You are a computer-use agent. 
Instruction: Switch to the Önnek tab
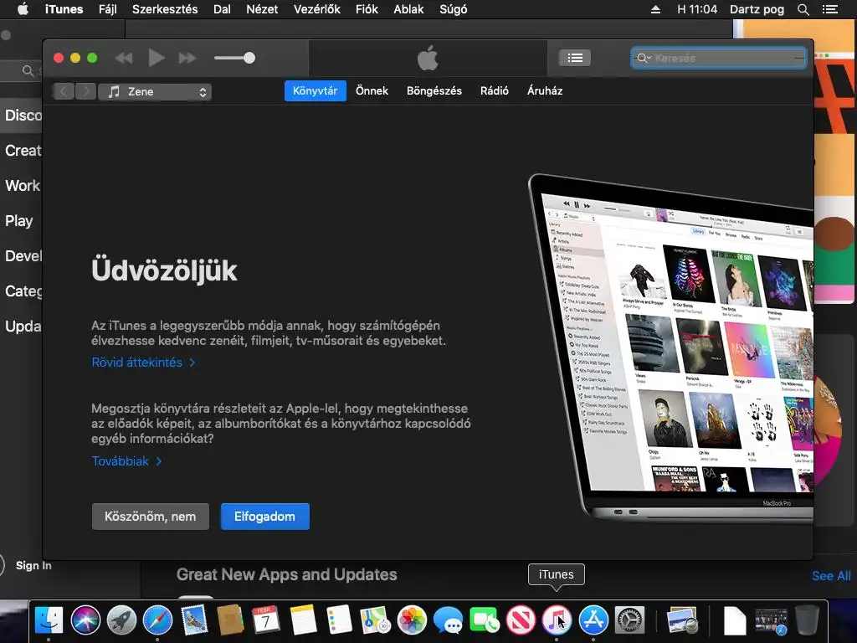pyautogui.click(x=372, y=90)
